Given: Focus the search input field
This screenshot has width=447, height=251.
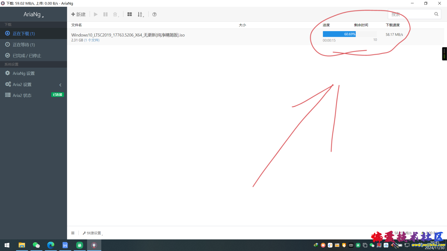Looking at the screenshot, I should [410, 14].
